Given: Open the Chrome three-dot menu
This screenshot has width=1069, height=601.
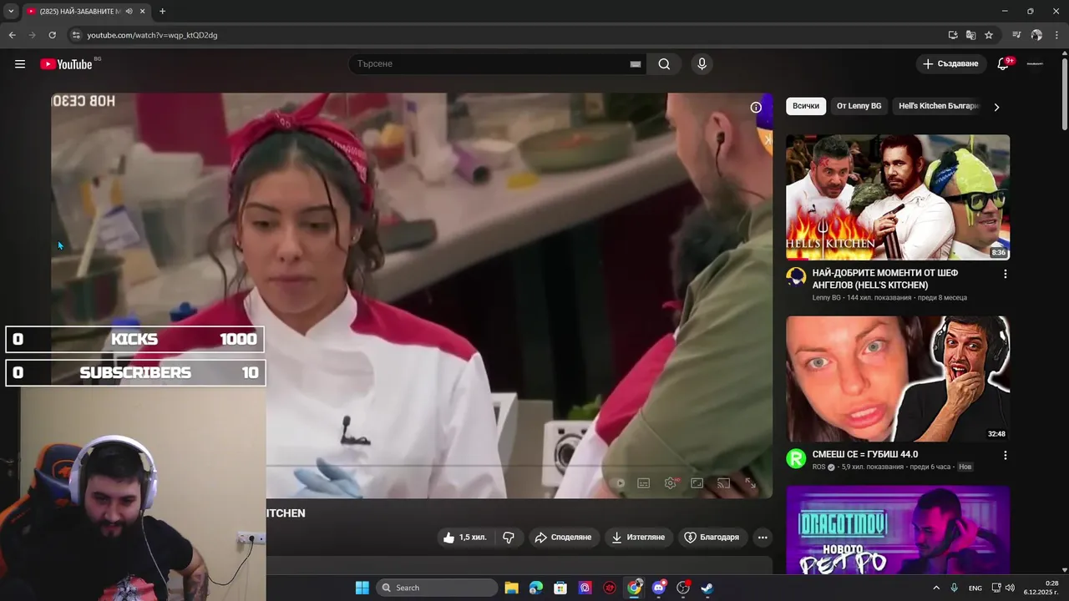Looking at the screenshot, I should coord(1056,35).
